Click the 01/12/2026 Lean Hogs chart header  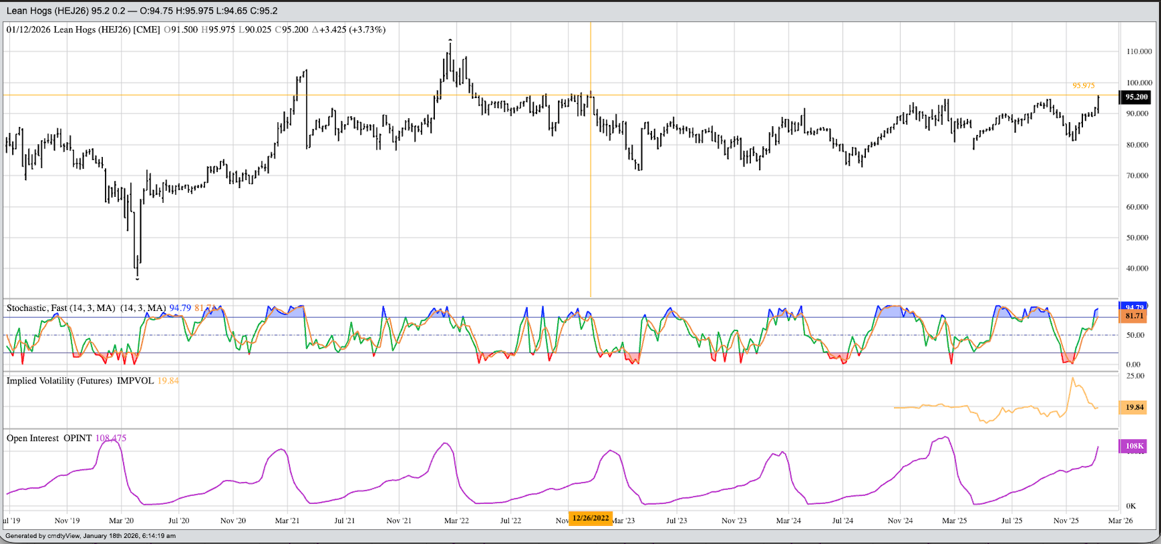(83, 30)
